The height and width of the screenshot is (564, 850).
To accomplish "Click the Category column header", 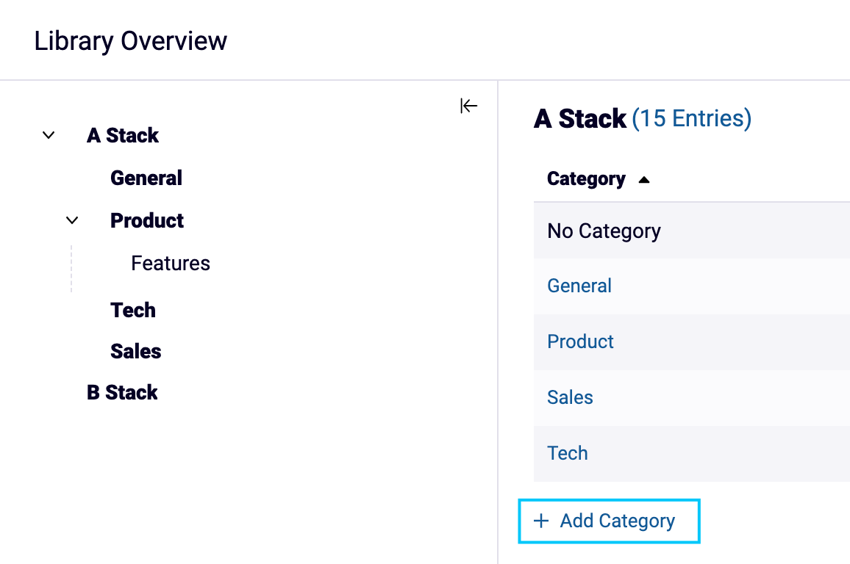I will 586,178.
